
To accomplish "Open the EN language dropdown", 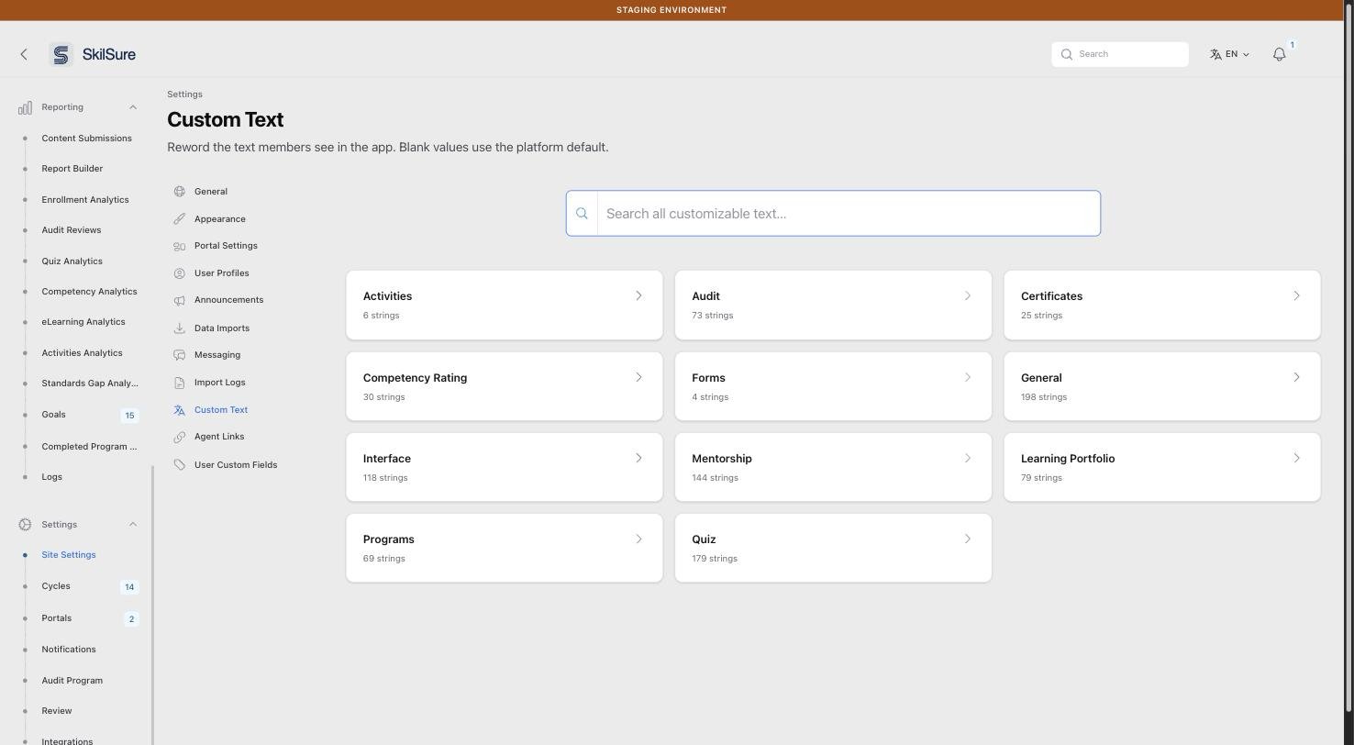I will 1229,54.
